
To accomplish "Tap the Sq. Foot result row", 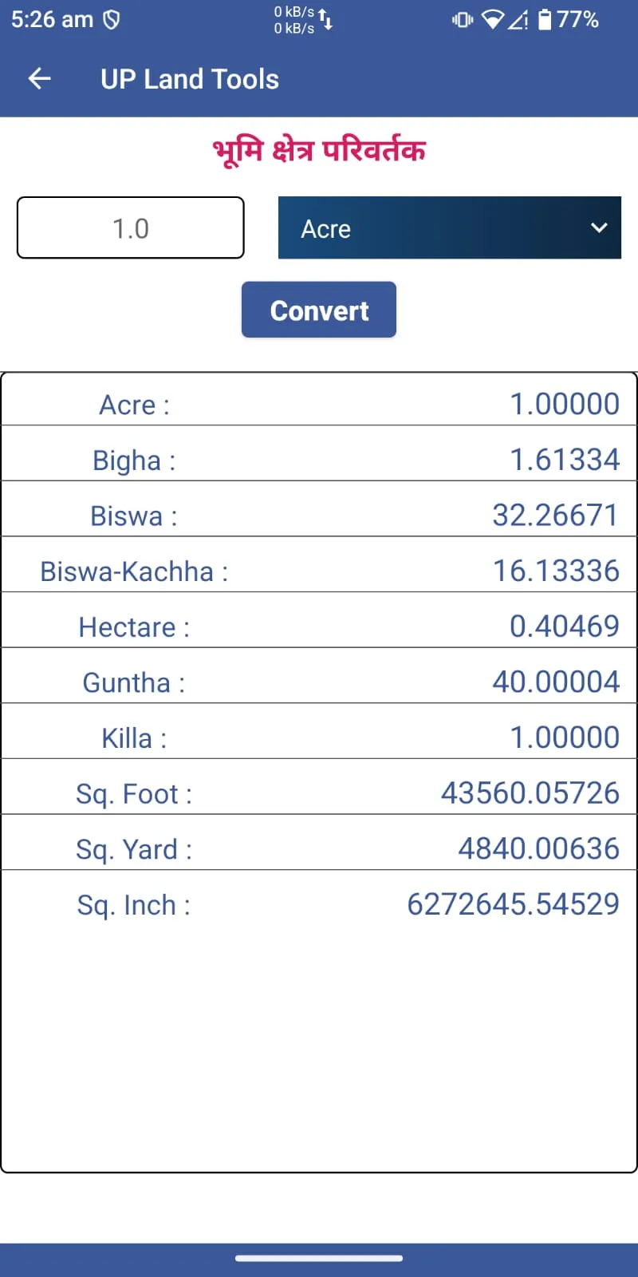I will (x=319, y=793).
